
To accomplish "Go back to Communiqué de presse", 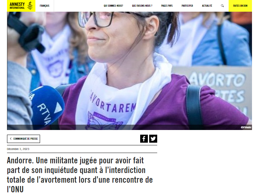I will [24, 139].
